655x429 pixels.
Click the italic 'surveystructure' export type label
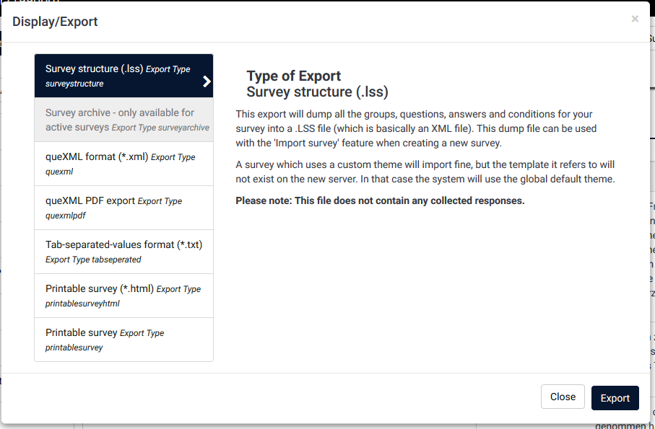74,84
